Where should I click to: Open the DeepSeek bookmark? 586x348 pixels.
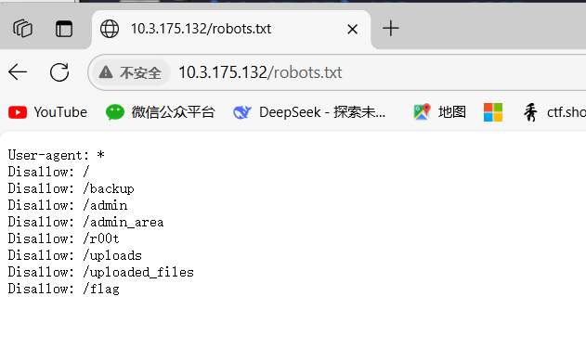(309, 112)
